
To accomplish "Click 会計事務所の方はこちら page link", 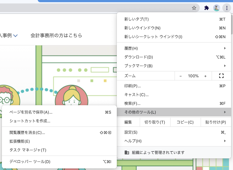I will 56,36.
